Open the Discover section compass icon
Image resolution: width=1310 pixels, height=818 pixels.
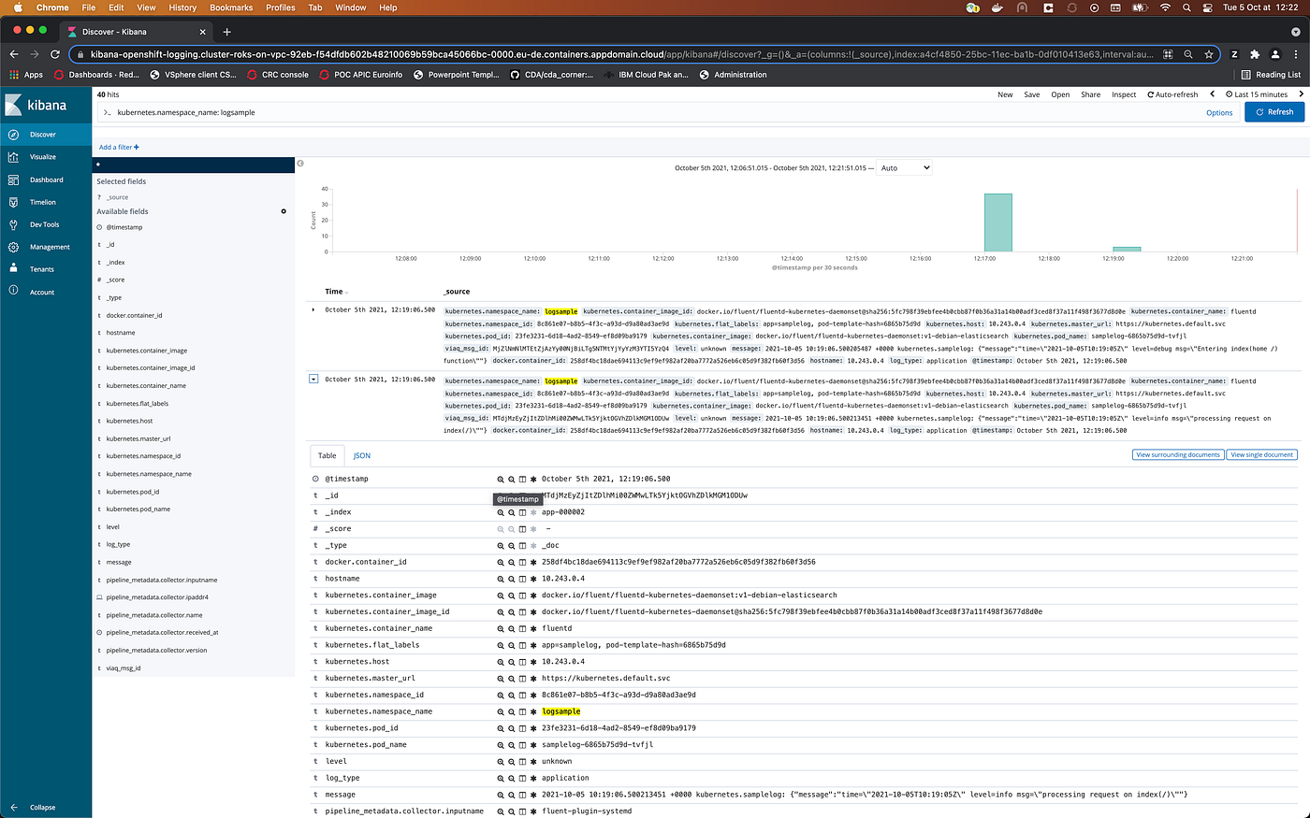13,135
